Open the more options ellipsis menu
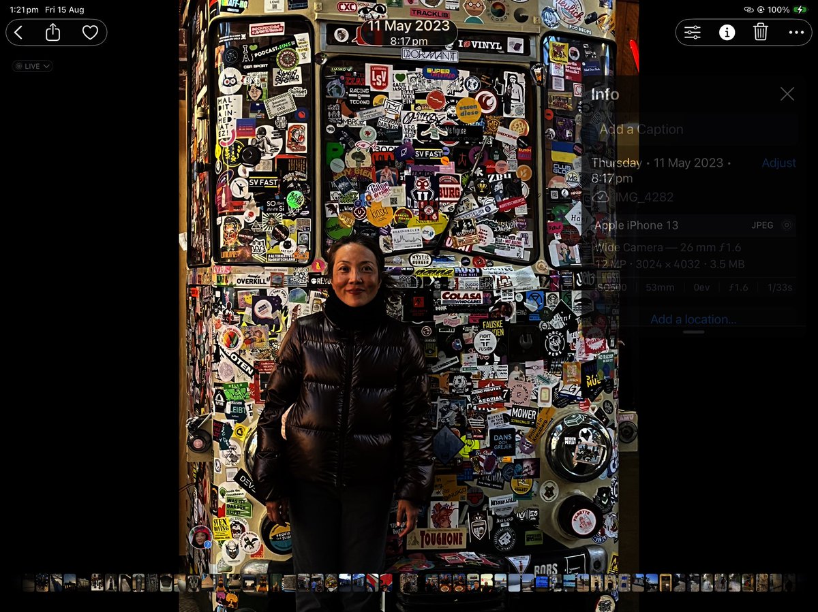Image resolution: width=818 pixels, height=612 pixels. 796,32
